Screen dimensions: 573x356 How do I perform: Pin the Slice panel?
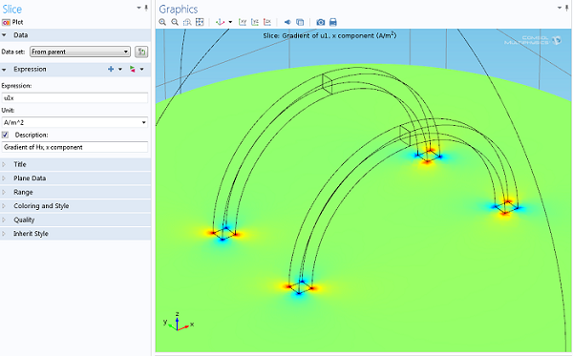146,8
